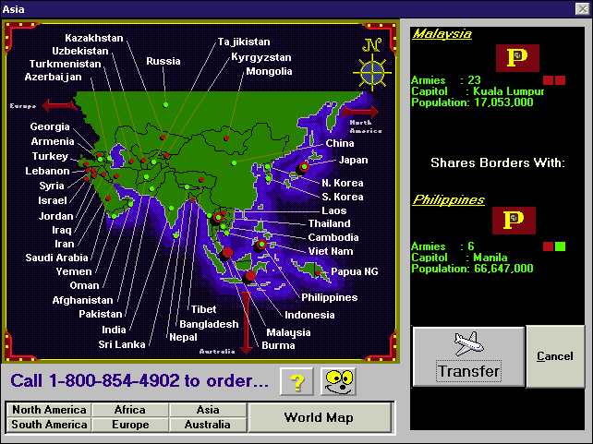This screenshot has height=444, width=593.
Task: Click the Philippines flag icon
Action: click(514, 222)
